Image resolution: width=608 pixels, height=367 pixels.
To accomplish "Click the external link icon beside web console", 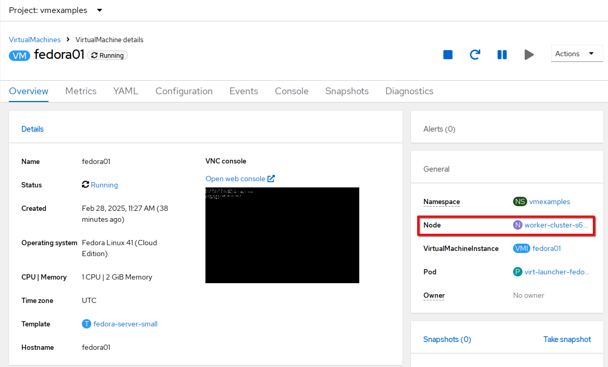I will 271,179.
